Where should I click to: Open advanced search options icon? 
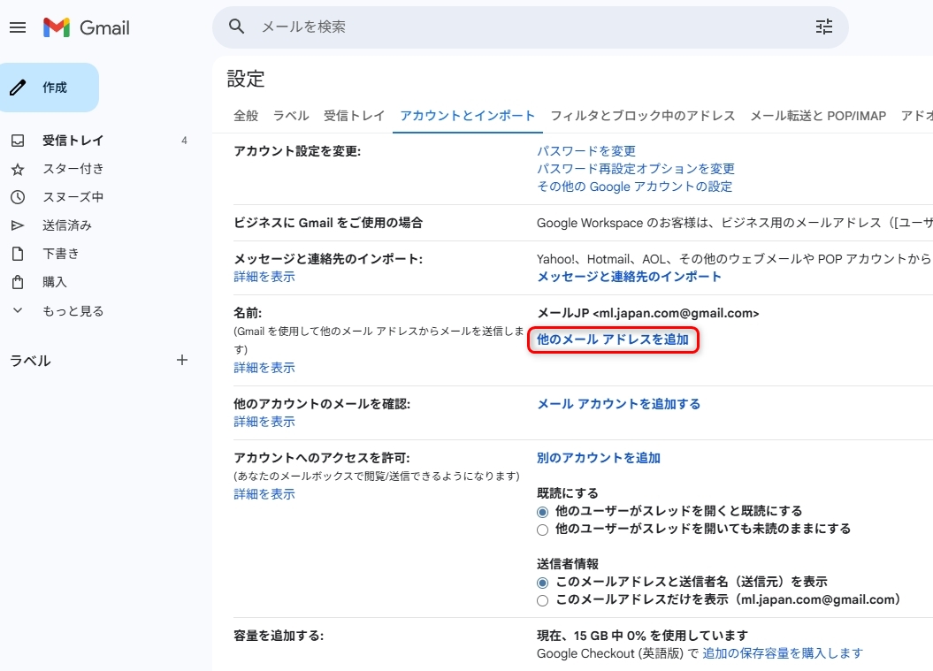point(823,27)
